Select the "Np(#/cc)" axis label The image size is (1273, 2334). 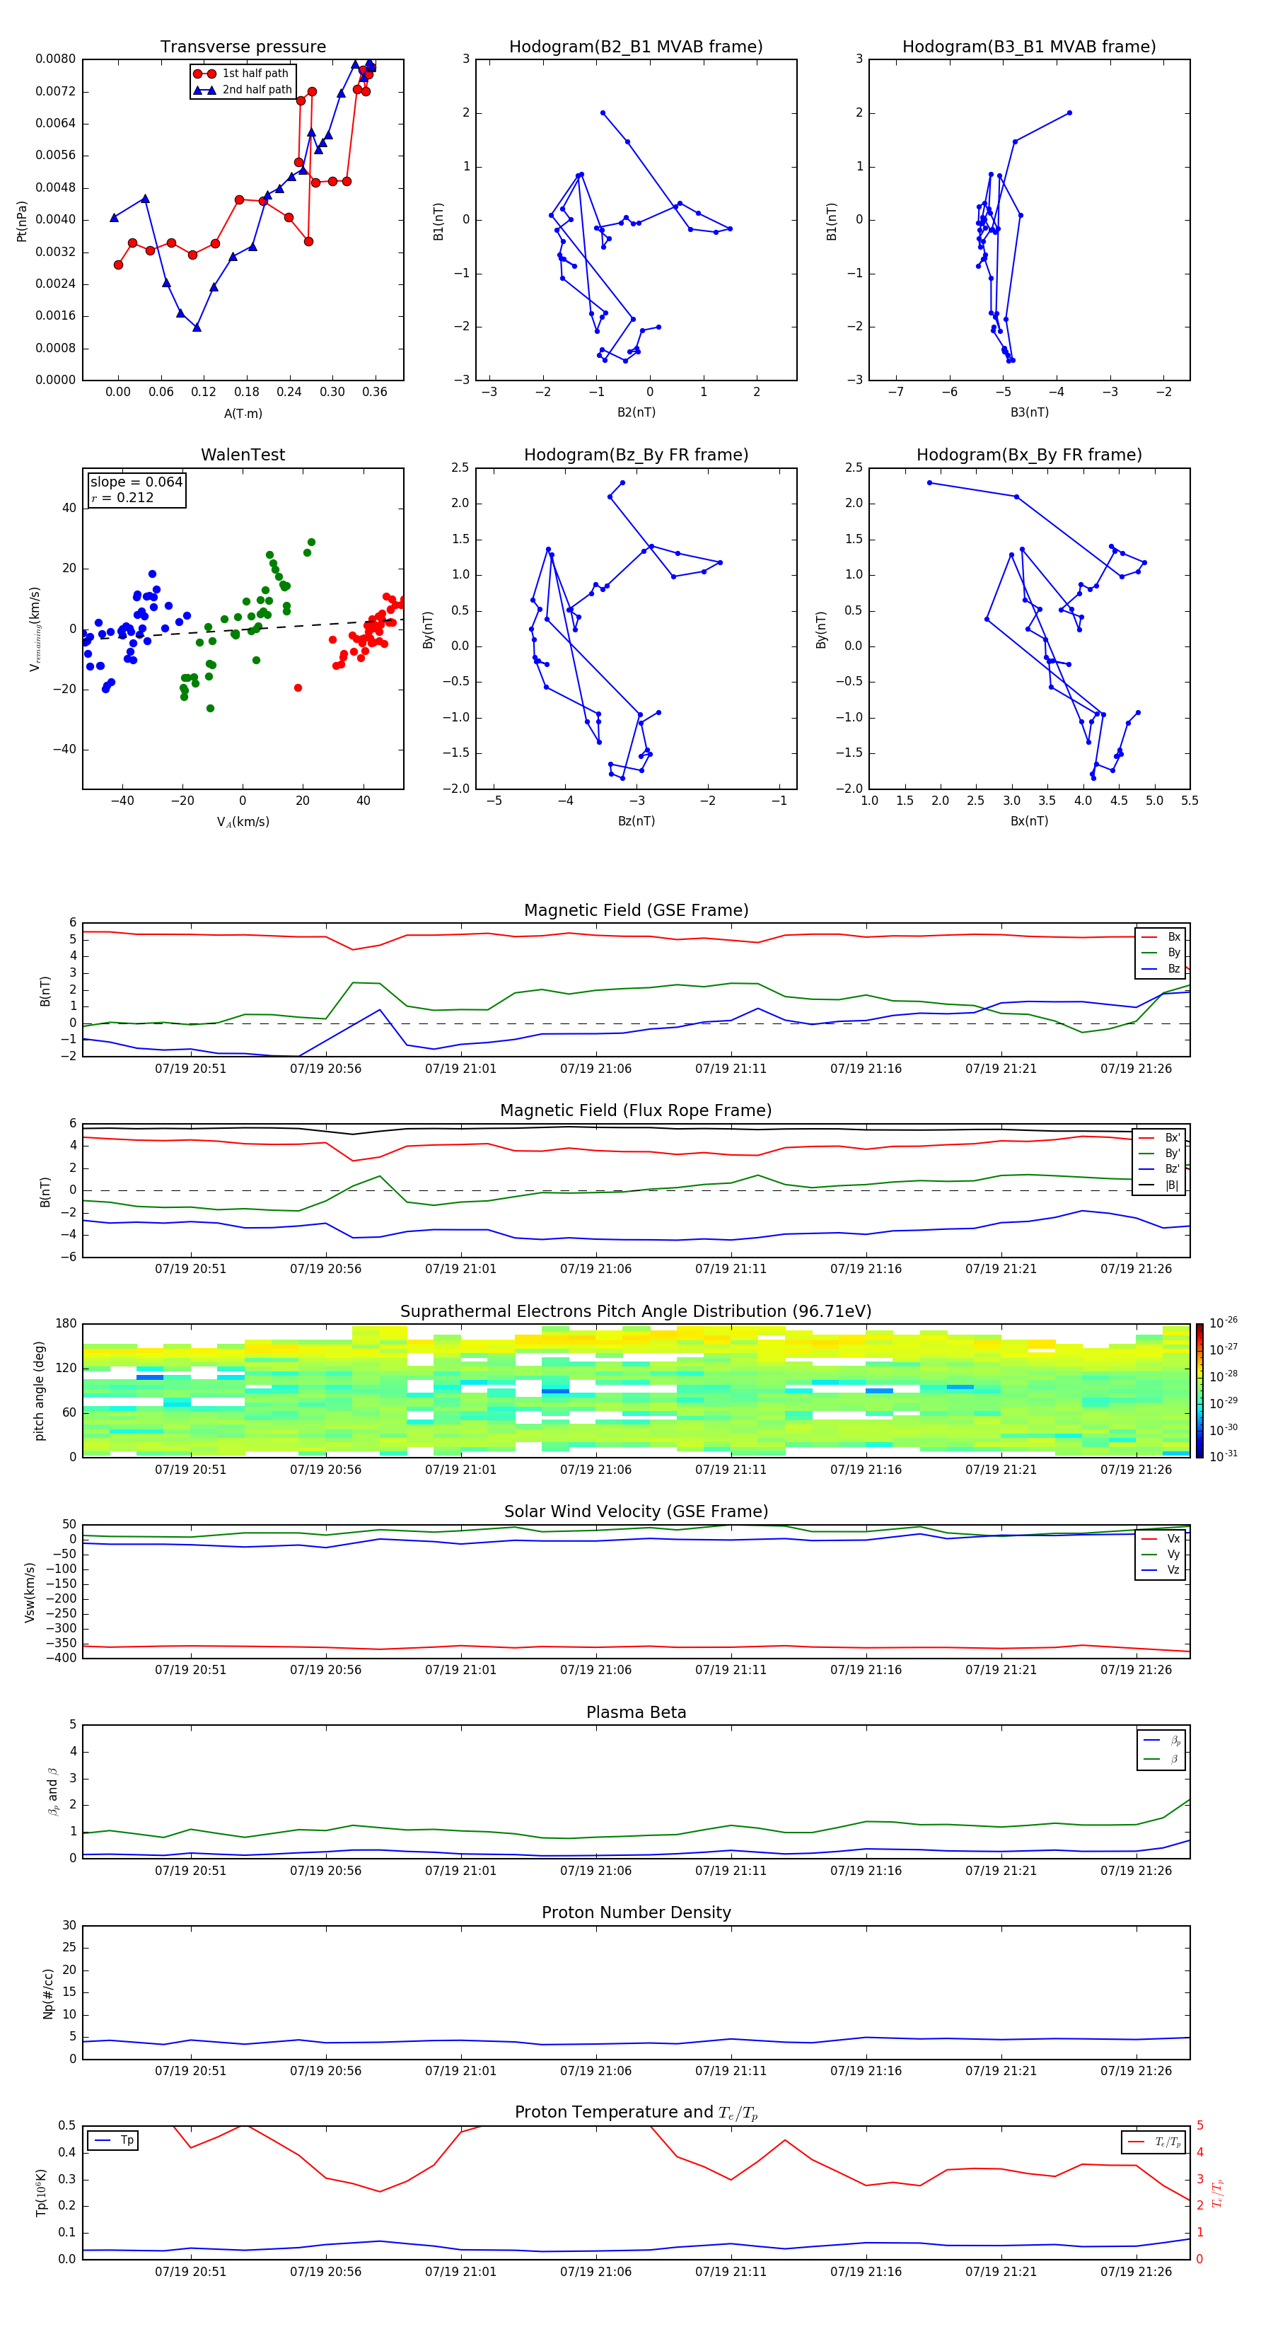click(x=48, y=1993)
